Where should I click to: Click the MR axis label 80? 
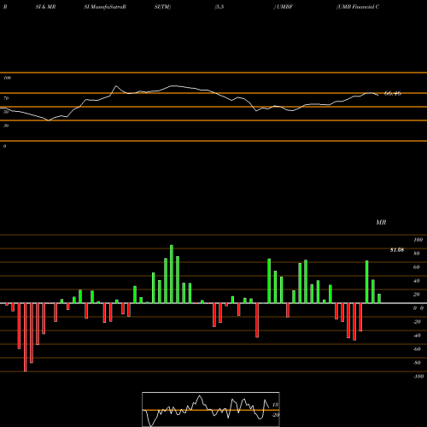tap(417, 254)
